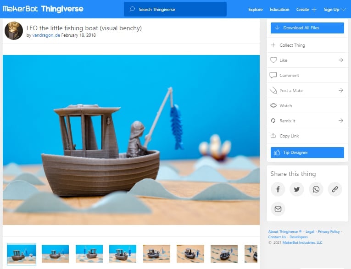Expand the Sign Up chevron dropdown
Screen dimensions: 351x269
pyautogui.click(x=343, y=9)
